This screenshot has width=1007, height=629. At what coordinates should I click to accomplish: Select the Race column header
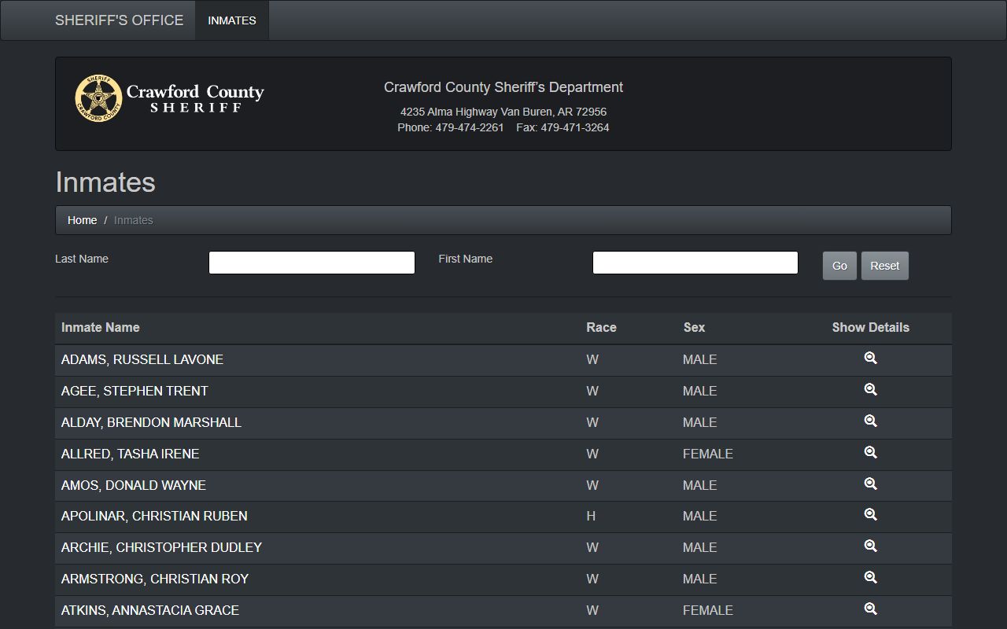tap(601, 328)
